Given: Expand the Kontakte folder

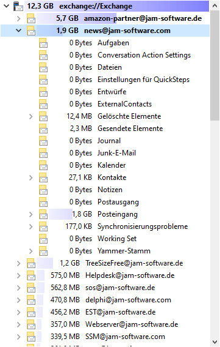Looking at the screenshot, I should click(x=31, y=177).
